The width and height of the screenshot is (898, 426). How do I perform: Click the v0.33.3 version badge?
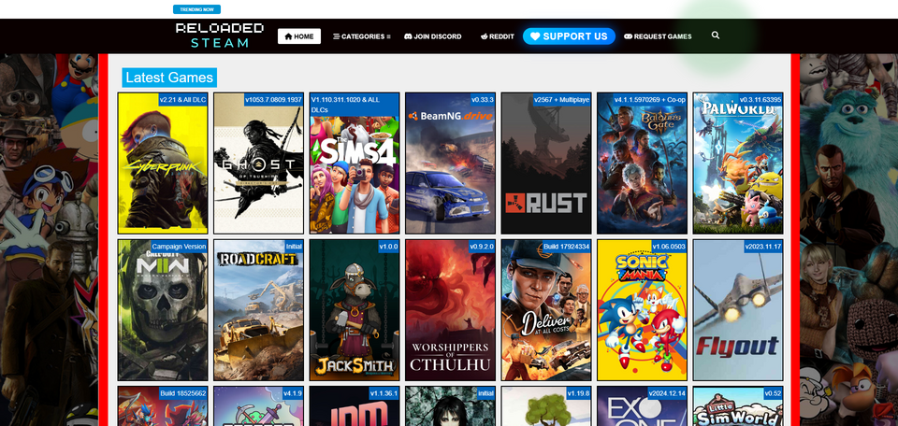[x=483, y=100]
